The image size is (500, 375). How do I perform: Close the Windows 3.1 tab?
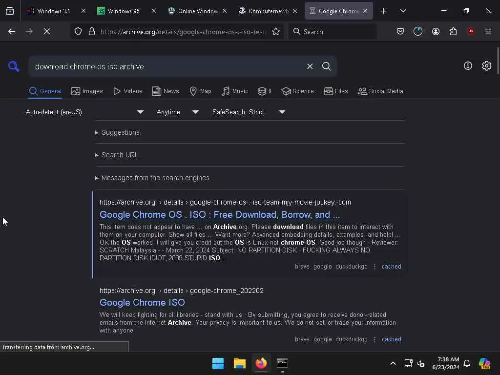(83, 11)
